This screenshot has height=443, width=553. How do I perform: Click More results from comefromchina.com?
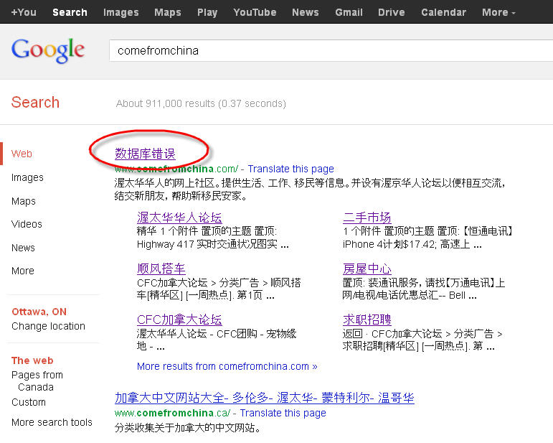click(227, 366)
